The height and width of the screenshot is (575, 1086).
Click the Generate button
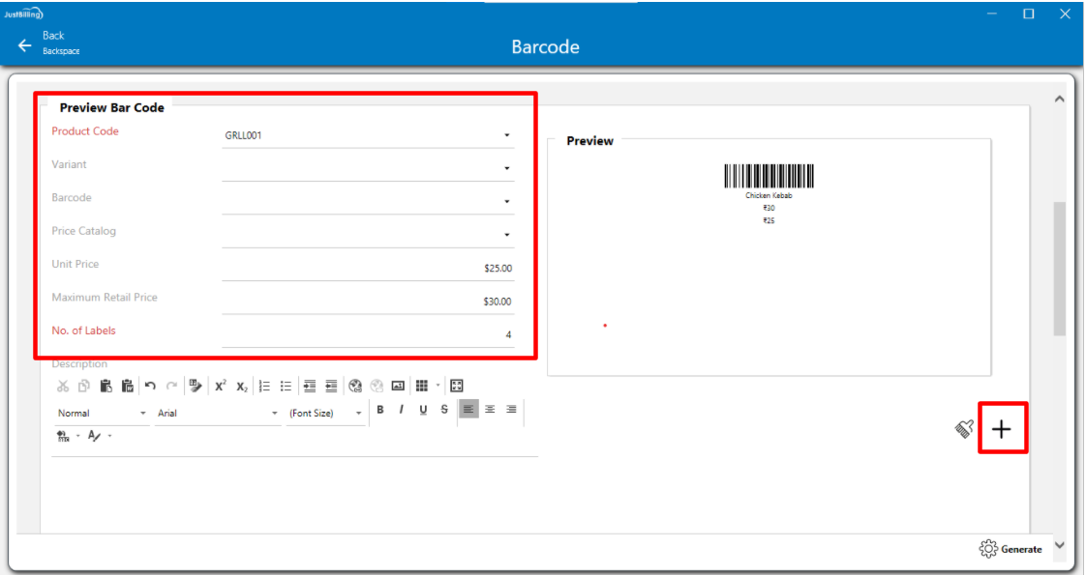tap(1011, 549)
